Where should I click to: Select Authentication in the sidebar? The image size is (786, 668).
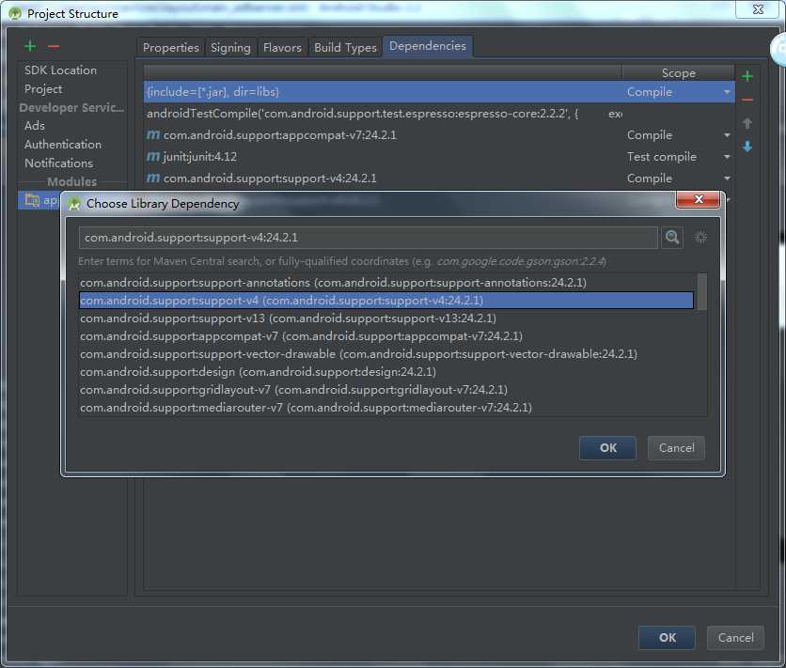tap(63, 144)
